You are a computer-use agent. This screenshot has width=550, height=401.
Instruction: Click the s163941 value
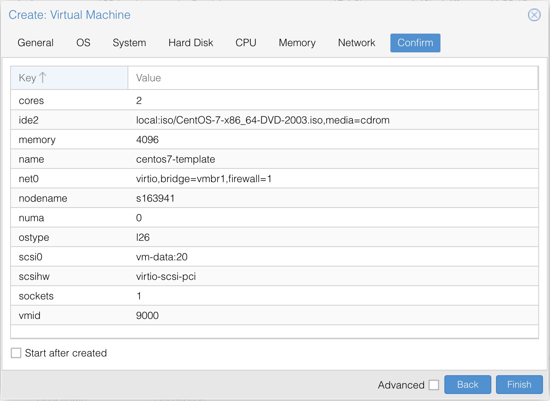point(155,198)
